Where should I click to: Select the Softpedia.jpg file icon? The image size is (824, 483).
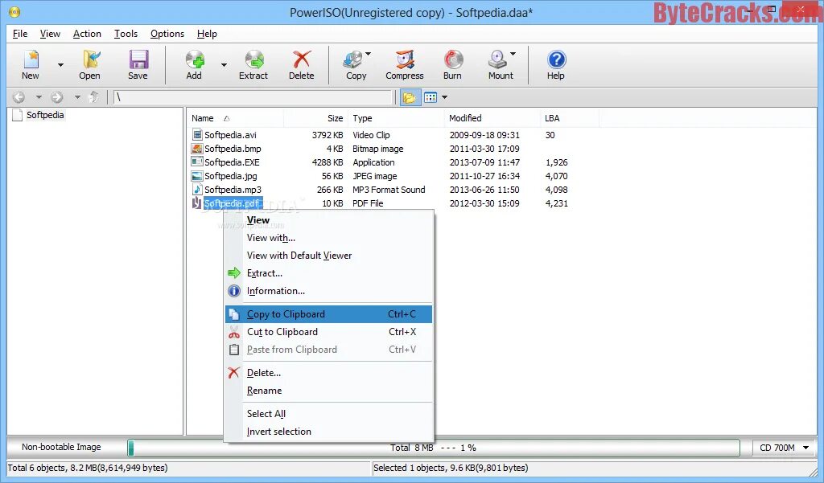[x=197, y=176]
